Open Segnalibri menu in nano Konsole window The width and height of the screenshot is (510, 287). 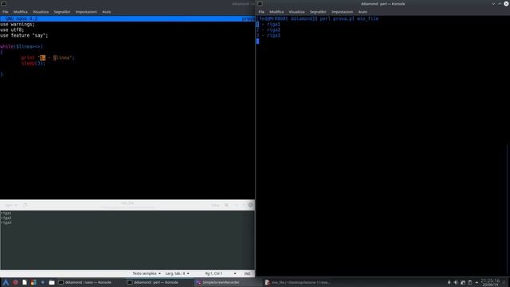click(62, 12)
